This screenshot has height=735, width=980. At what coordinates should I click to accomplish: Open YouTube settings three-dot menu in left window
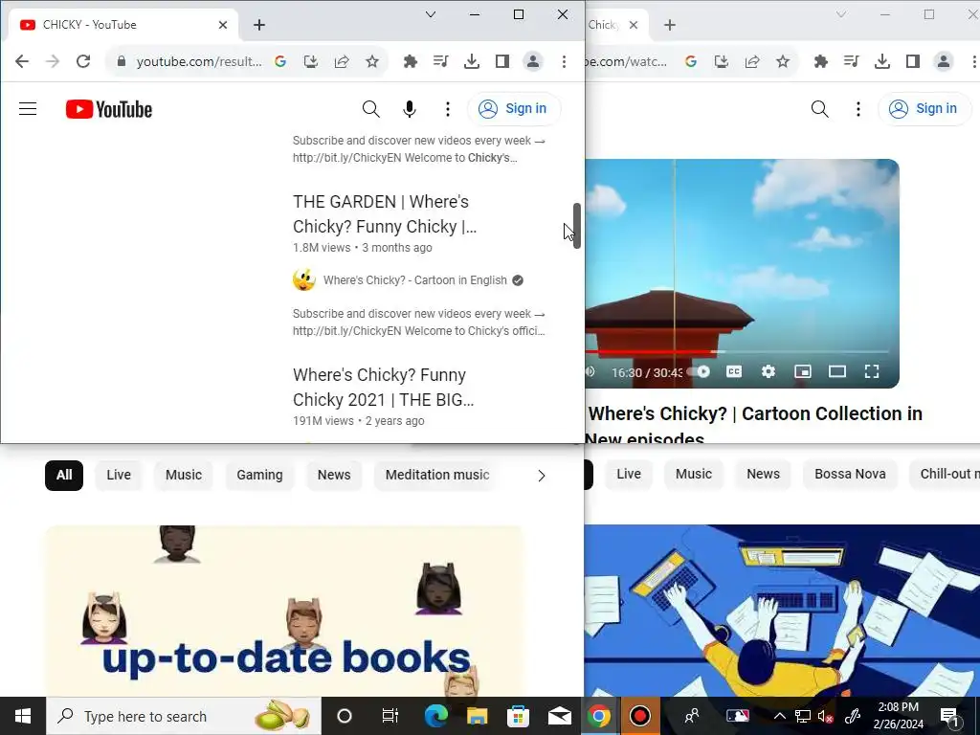coord(448,109)
